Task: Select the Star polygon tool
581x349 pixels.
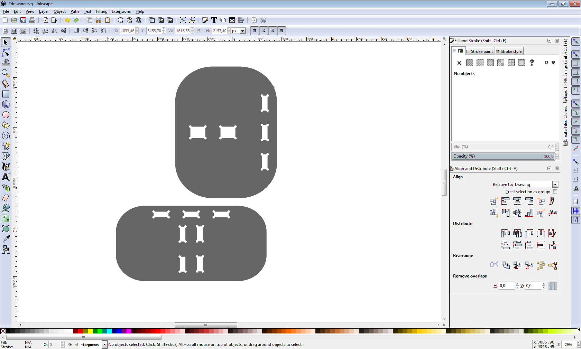Action: tap(6, 125)
